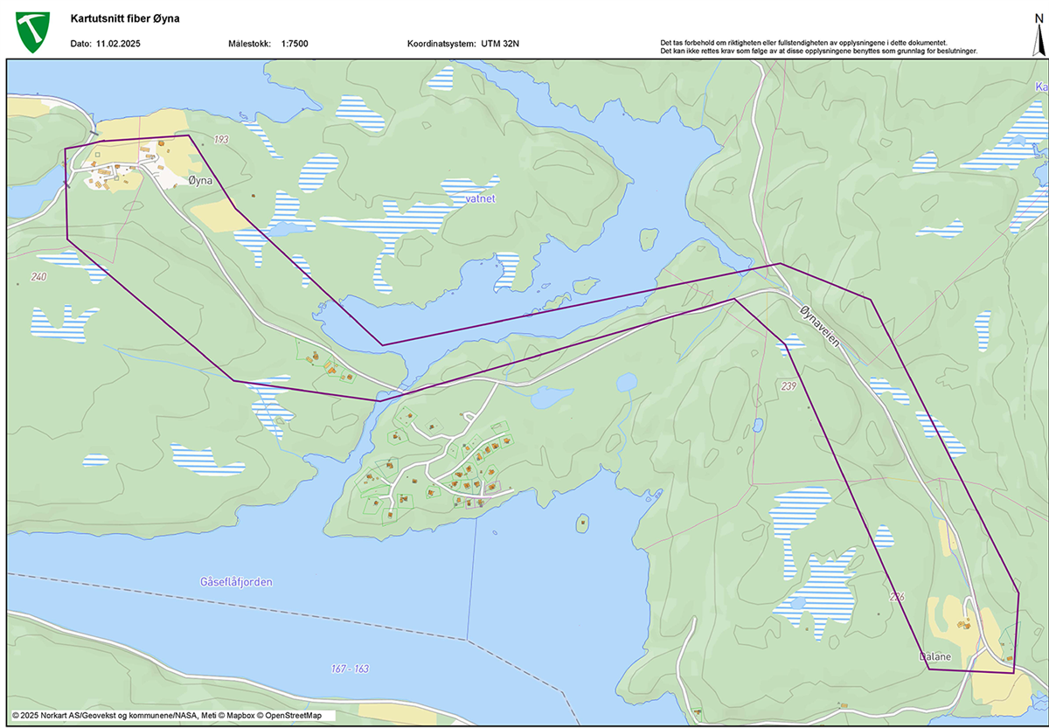
Task: Click the disclaimer text in the header
Action: pyautogui.click(x=818, y=47)
